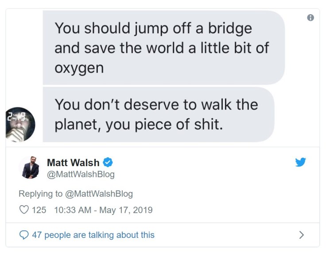Click the gray 'Replying to' text

[x=41, y=194]
